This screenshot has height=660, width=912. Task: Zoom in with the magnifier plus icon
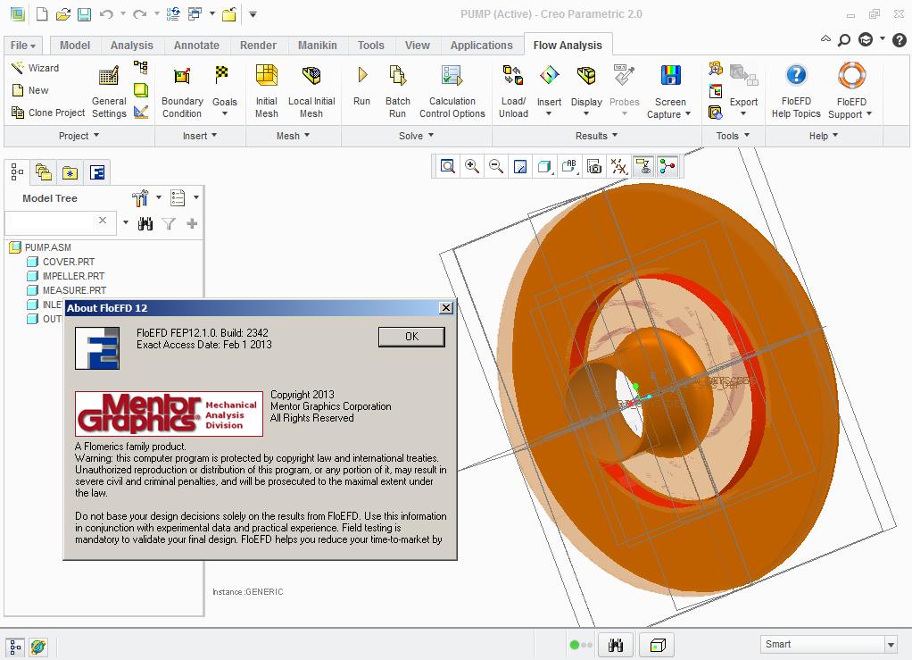(470, 165)
